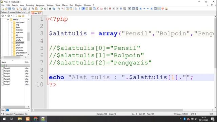Close the Explorer panel

click(29, 12)
